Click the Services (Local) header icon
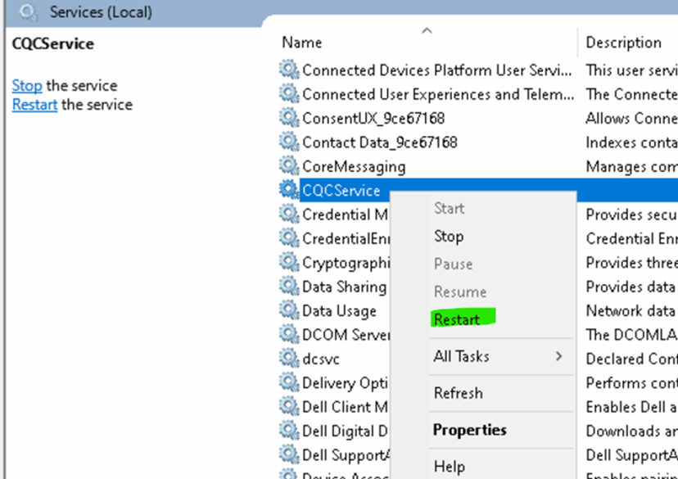The width and height of the screenshot is (678, 479). [x=28, y=12]
